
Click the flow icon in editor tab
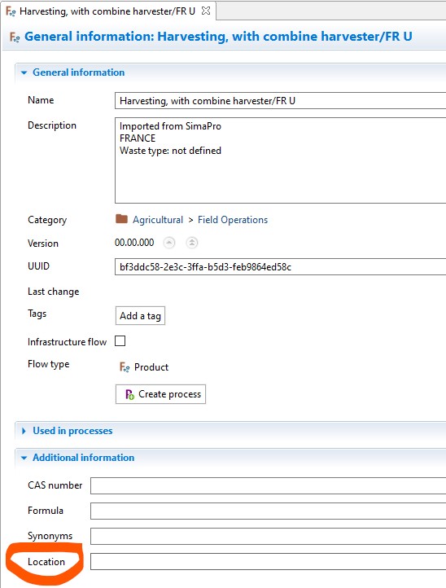click(x=11, y=11)
